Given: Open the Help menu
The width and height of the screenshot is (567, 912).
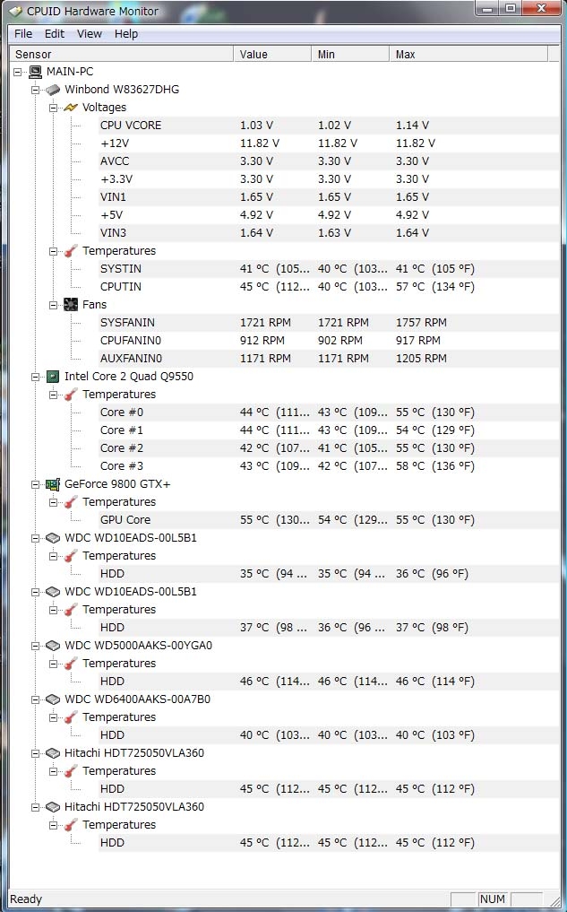Looking at the screenshot, I should [x=126, y=34].
